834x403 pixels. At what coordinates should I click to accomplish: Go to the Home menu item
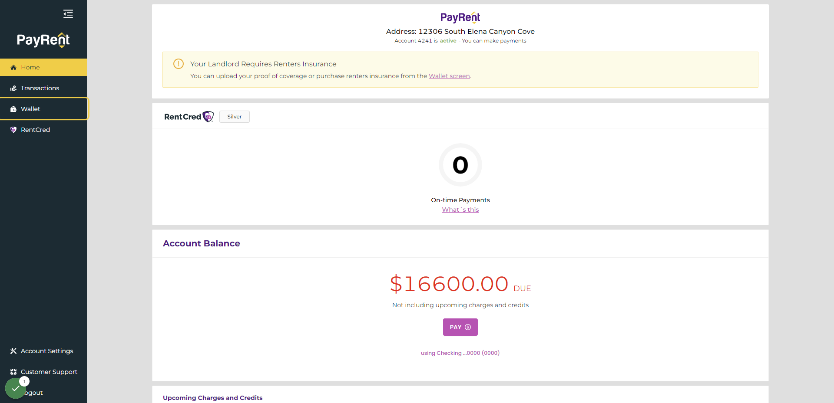coord(43,67)
